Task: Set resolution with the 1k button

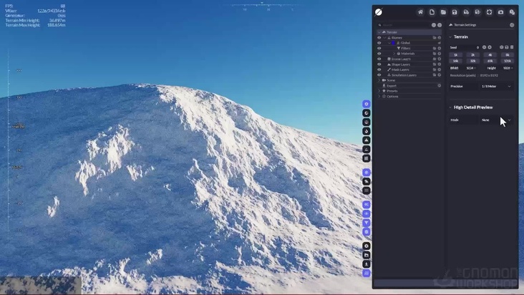Action: tap(455, 55)
